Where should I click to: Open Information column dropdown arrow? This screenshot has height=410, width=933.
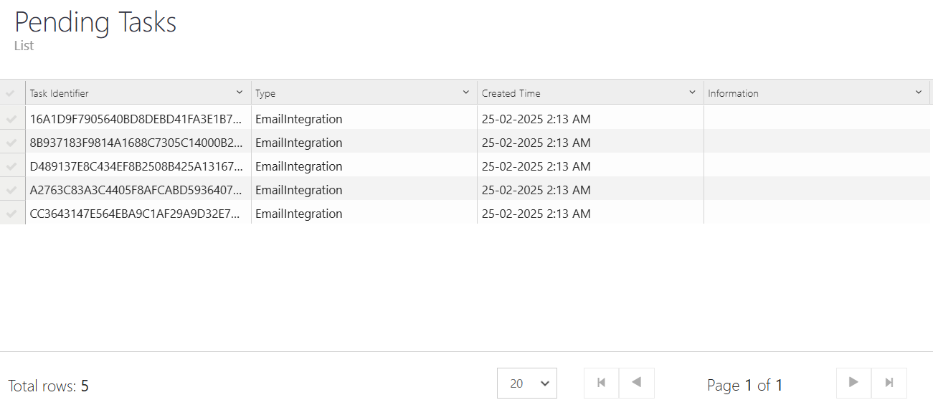click(919, 92)
